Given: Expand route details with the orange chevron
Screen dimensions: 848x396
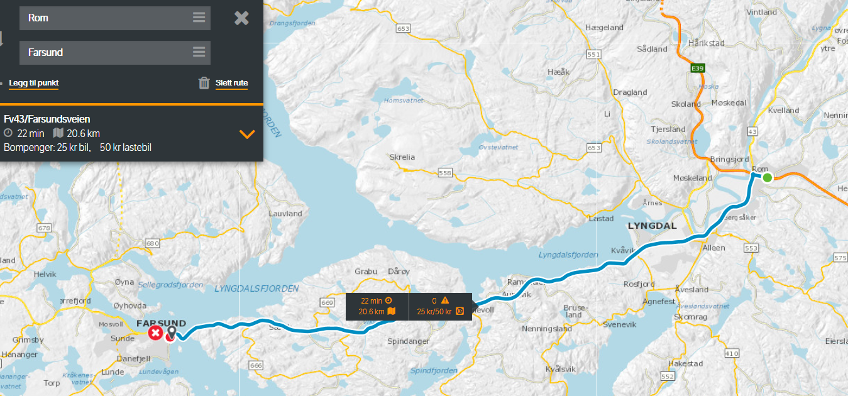Looking at the screenshot, I should pyautogui.click(x=247, y=135).
